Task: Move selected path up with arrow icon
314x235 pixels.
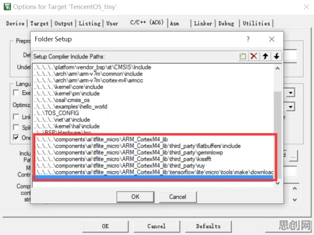Action: [x=266, y=56]
